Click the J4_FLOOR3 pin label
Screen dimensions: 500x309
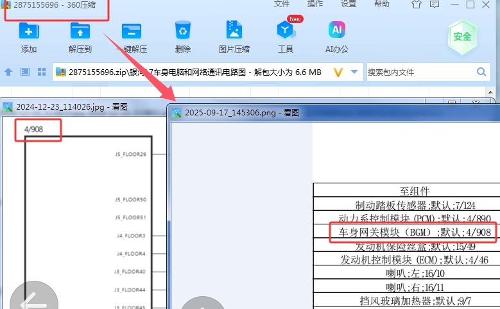131,236
